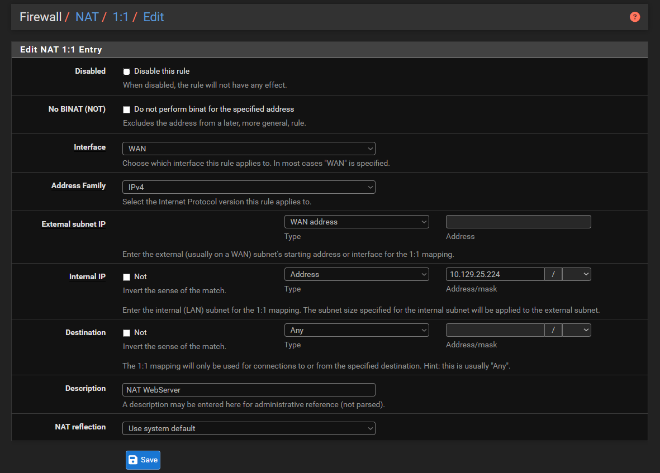Click the Save button
This screenshot has width=660, height=473.
[143, 460]
